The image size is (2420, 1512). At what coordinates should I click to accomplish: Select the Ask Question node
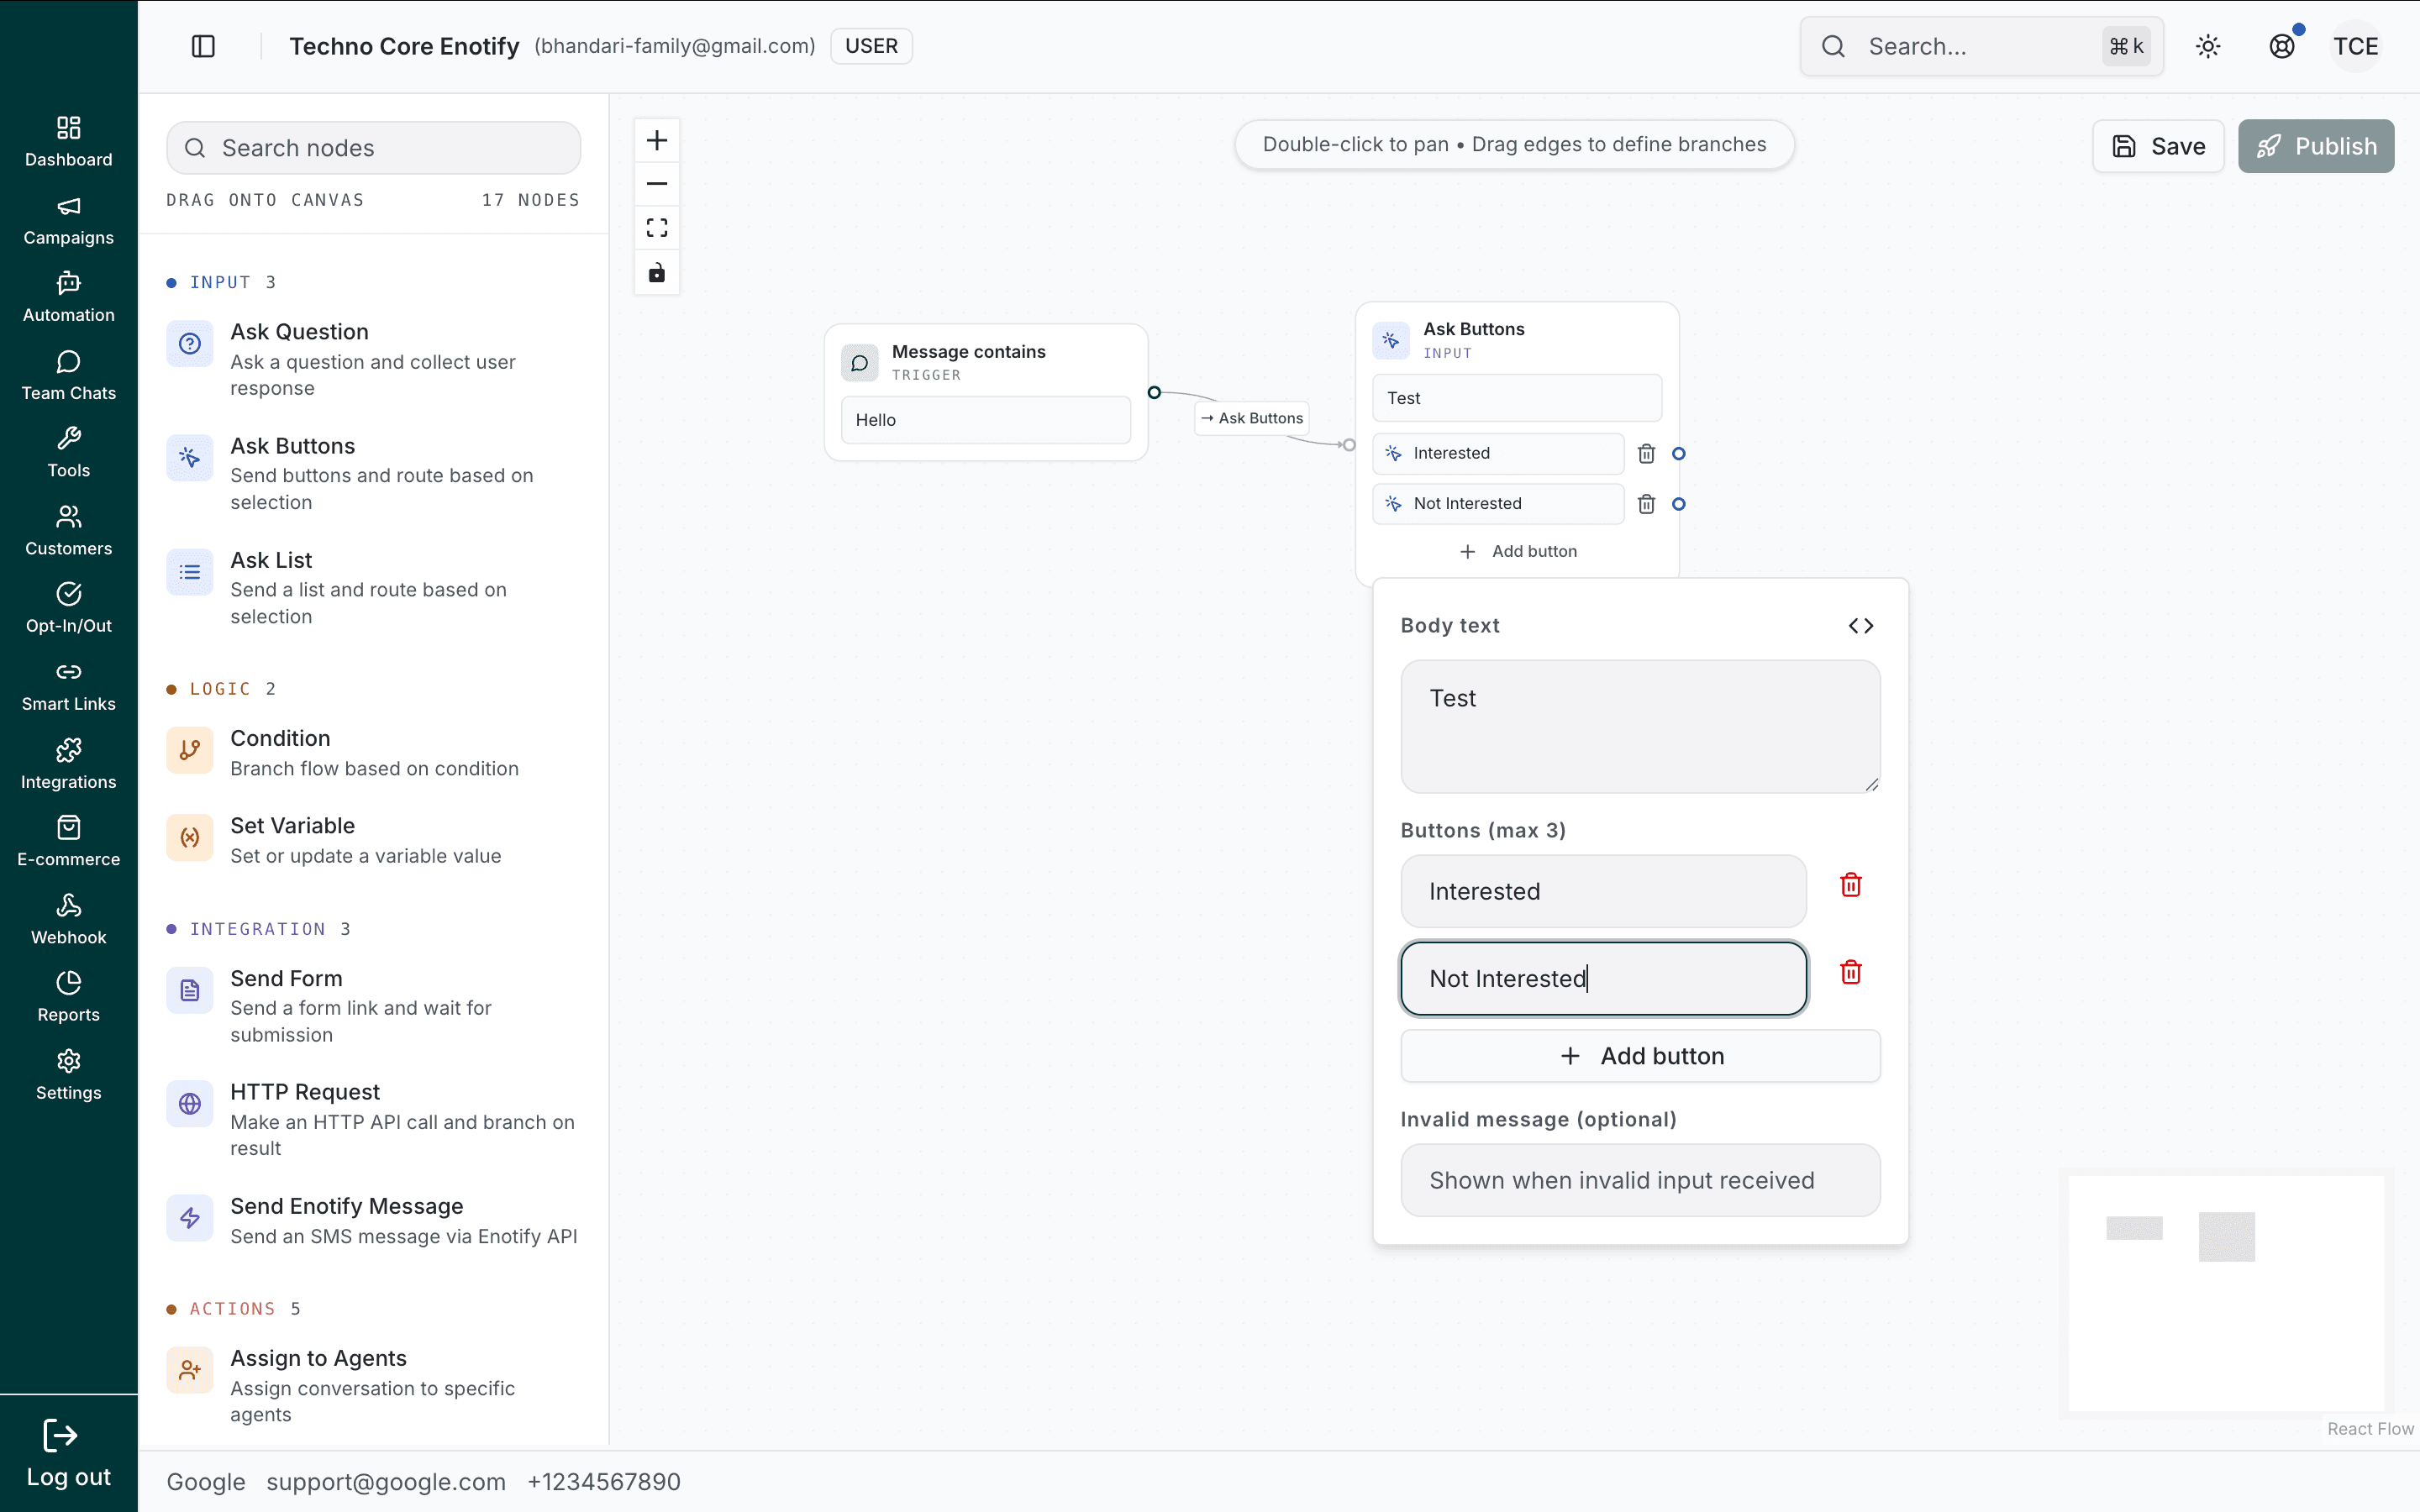[373, 359]
